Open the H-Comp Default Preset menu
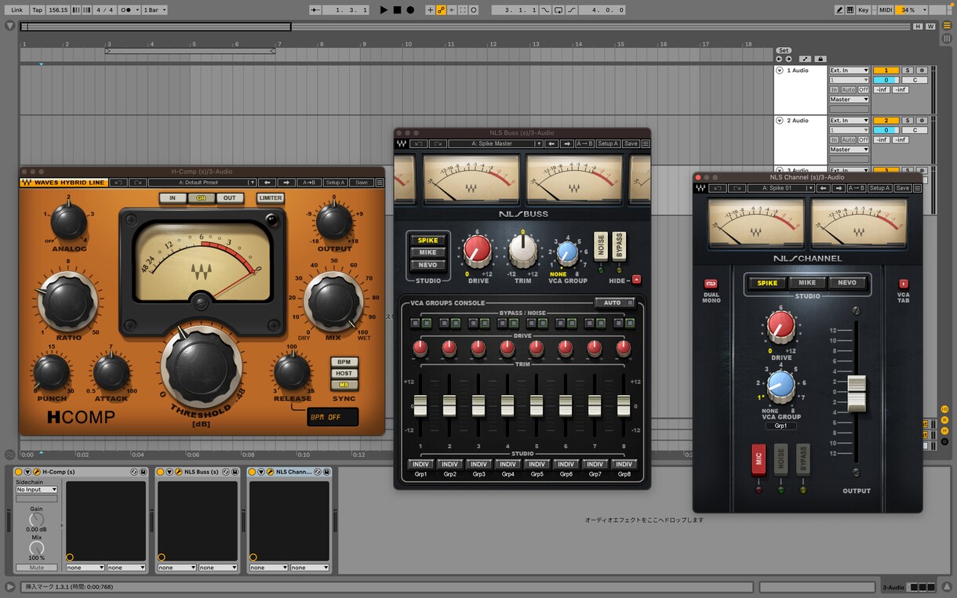 [202, 183]
